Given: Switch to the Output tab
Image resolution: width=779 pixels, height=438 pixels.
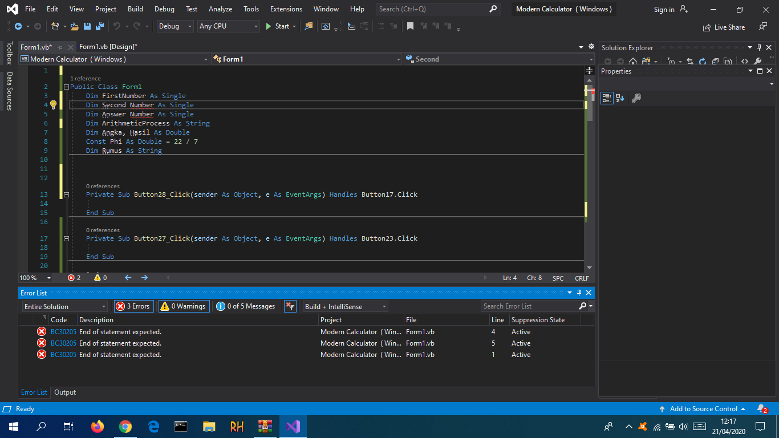Looking at the screenshot, I should click(x=65, y=392).
